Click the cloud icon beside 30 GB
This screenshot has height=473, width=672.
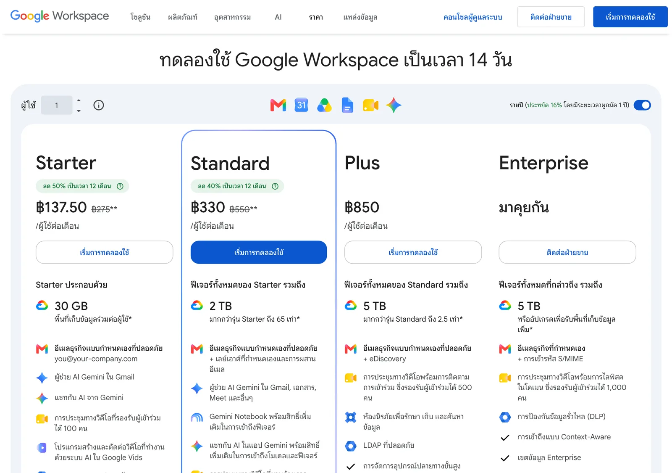point(42,305)
